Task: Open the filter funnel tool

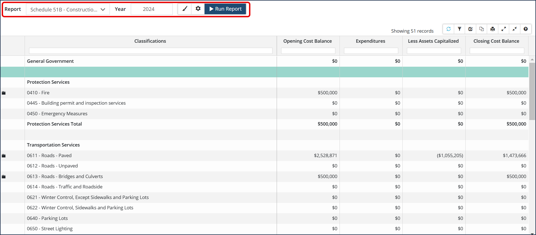Action: [x=459, y=29]
